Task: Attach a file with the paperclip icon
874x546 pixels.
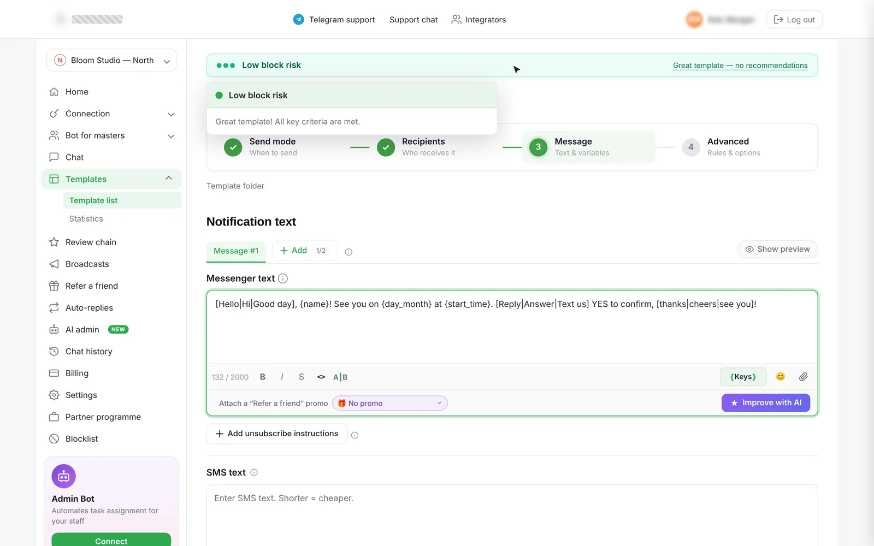Action: 804,377
